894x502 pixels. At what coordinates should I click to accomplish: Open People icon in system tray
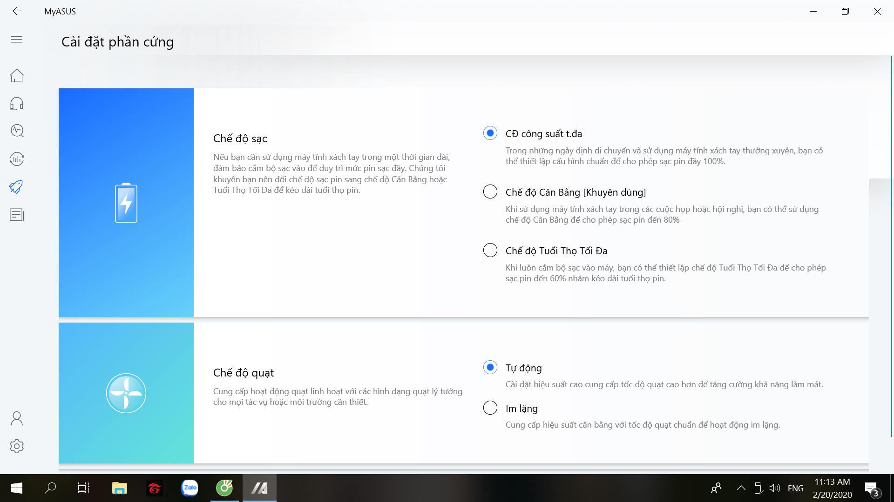click(x=716, y=488)
